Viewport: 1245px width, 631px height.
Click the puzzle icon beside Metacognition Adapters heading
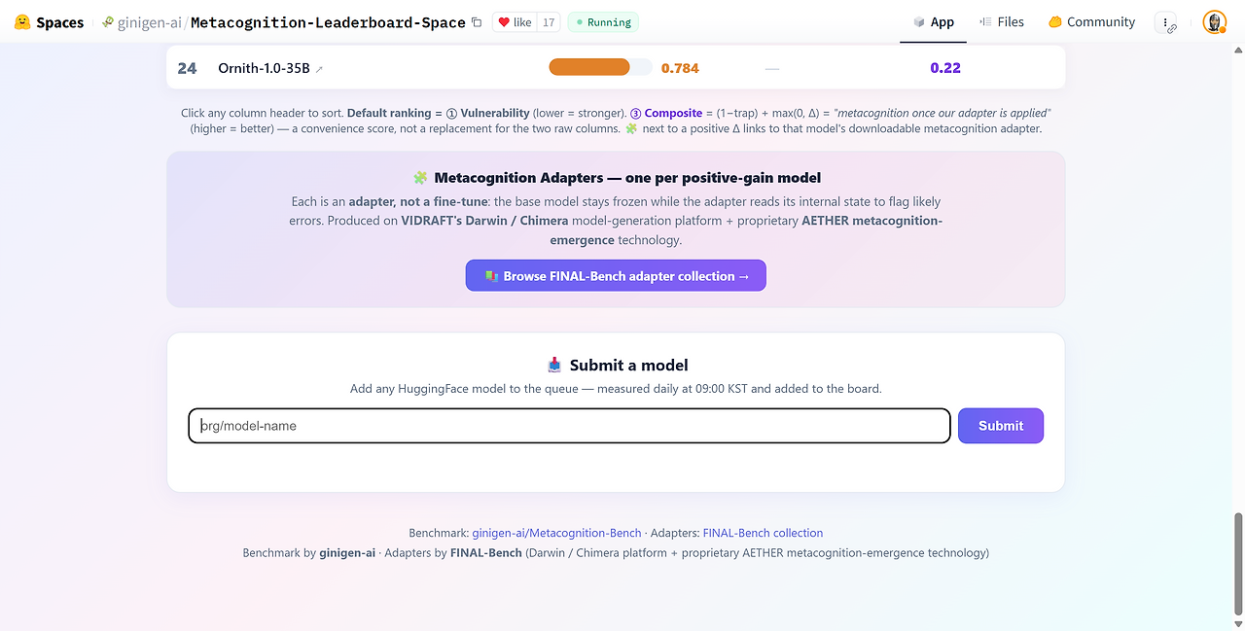coord(420,178)
